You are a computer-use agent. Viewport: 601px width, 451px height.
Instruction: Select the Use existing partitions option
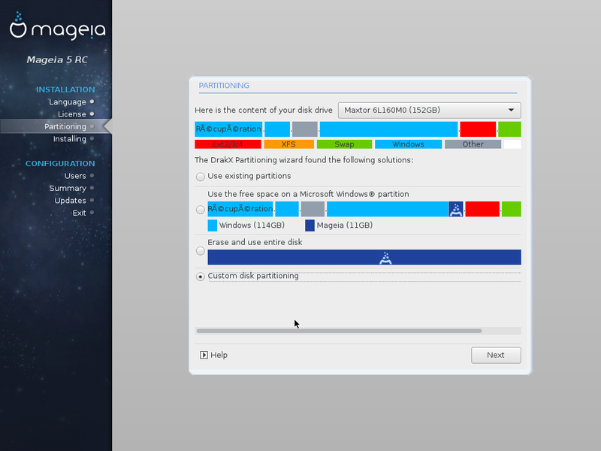(200, 177)
